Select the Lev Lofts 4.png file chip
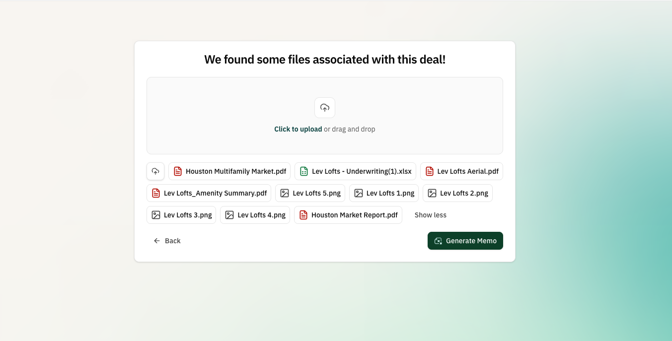This screenshot has width=672, height=341. 255,215
